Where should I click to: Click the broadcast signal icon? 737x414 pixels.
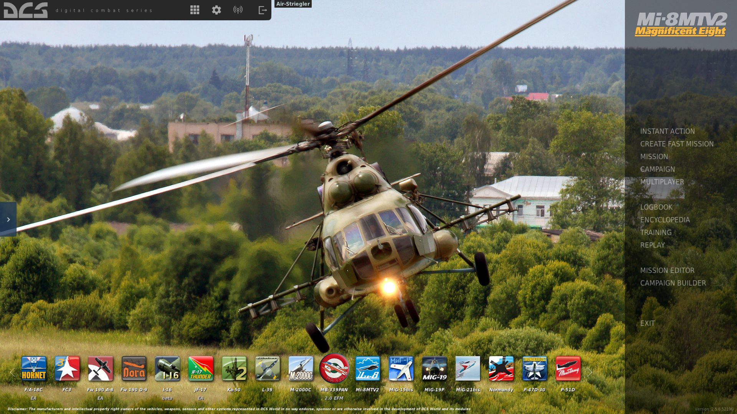tap(238, 10)
